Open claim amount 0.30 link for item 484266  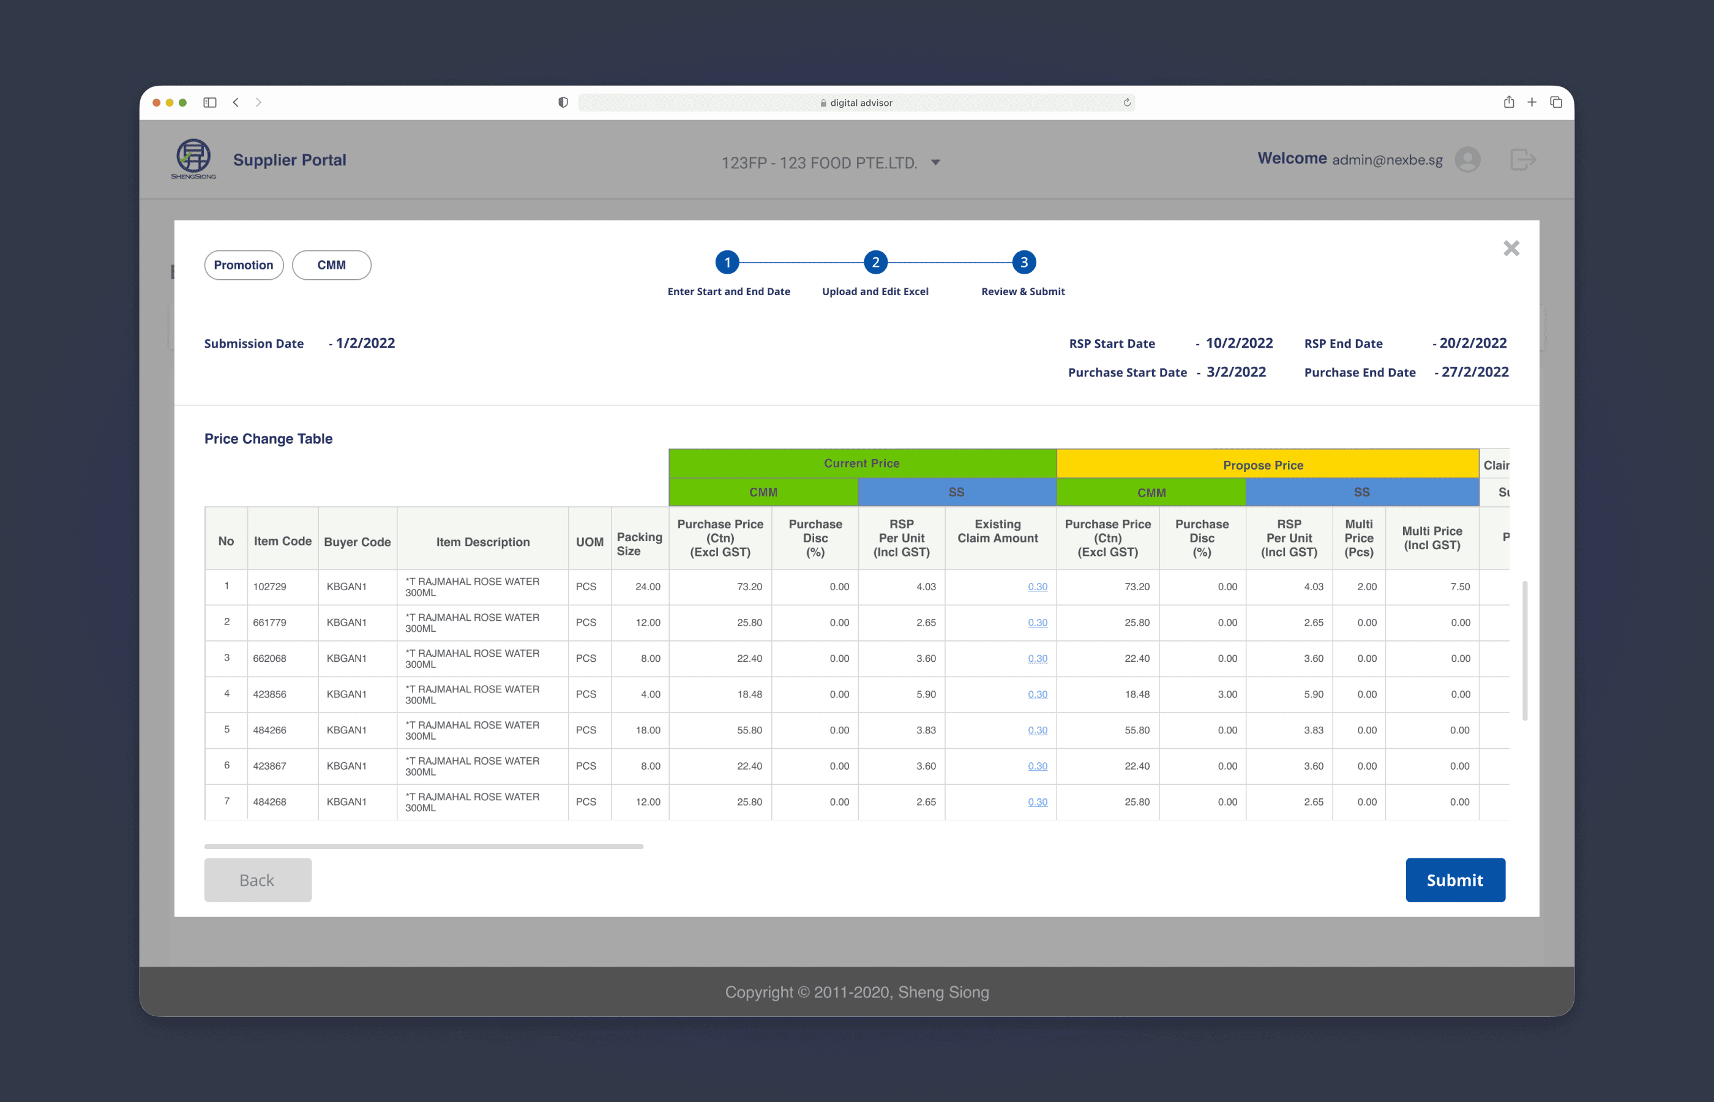tap(1037, 730)
